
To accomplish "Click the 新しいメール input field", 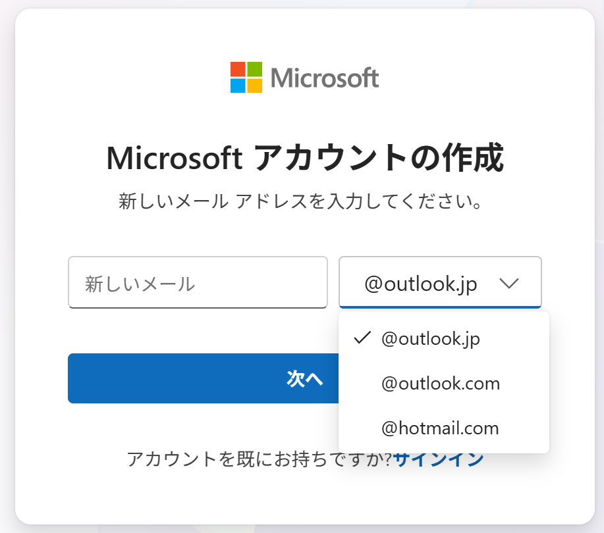I will click(x=198, y=282).
